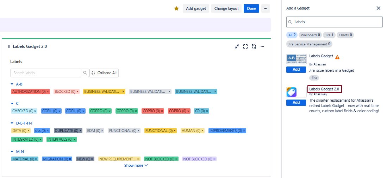Click the Done button
Image resolution: width=387 pixels, height=178 pixels.
point(251,8)
